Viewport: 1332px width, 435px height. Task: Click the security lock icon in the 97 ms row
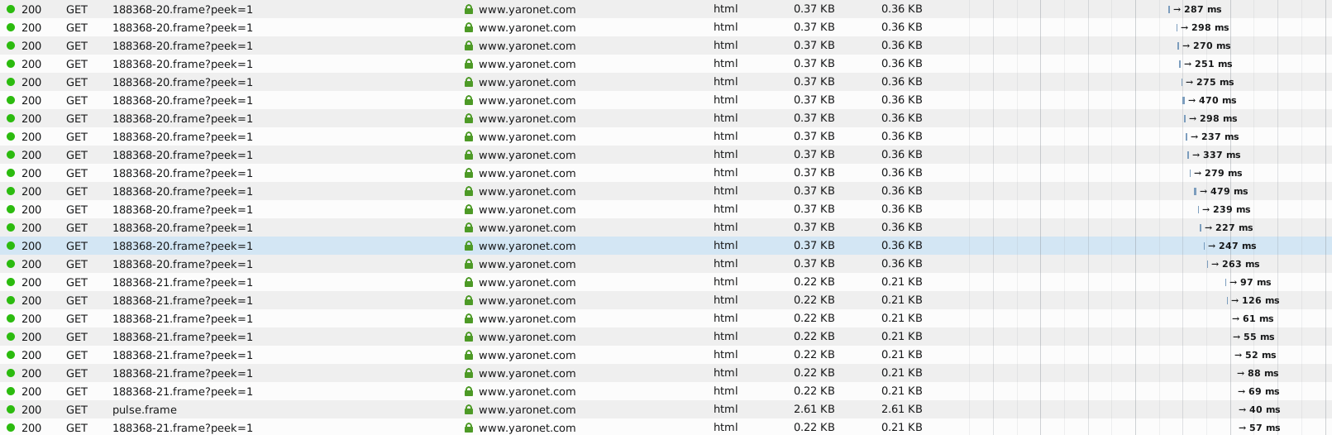pyautogui.click(x=469, y=282)
